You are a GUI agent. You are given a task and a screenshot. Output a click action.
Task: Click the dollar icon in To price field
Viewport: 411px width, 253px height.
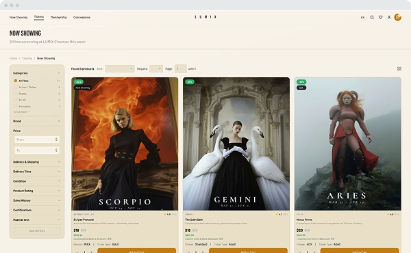(56, 150)
